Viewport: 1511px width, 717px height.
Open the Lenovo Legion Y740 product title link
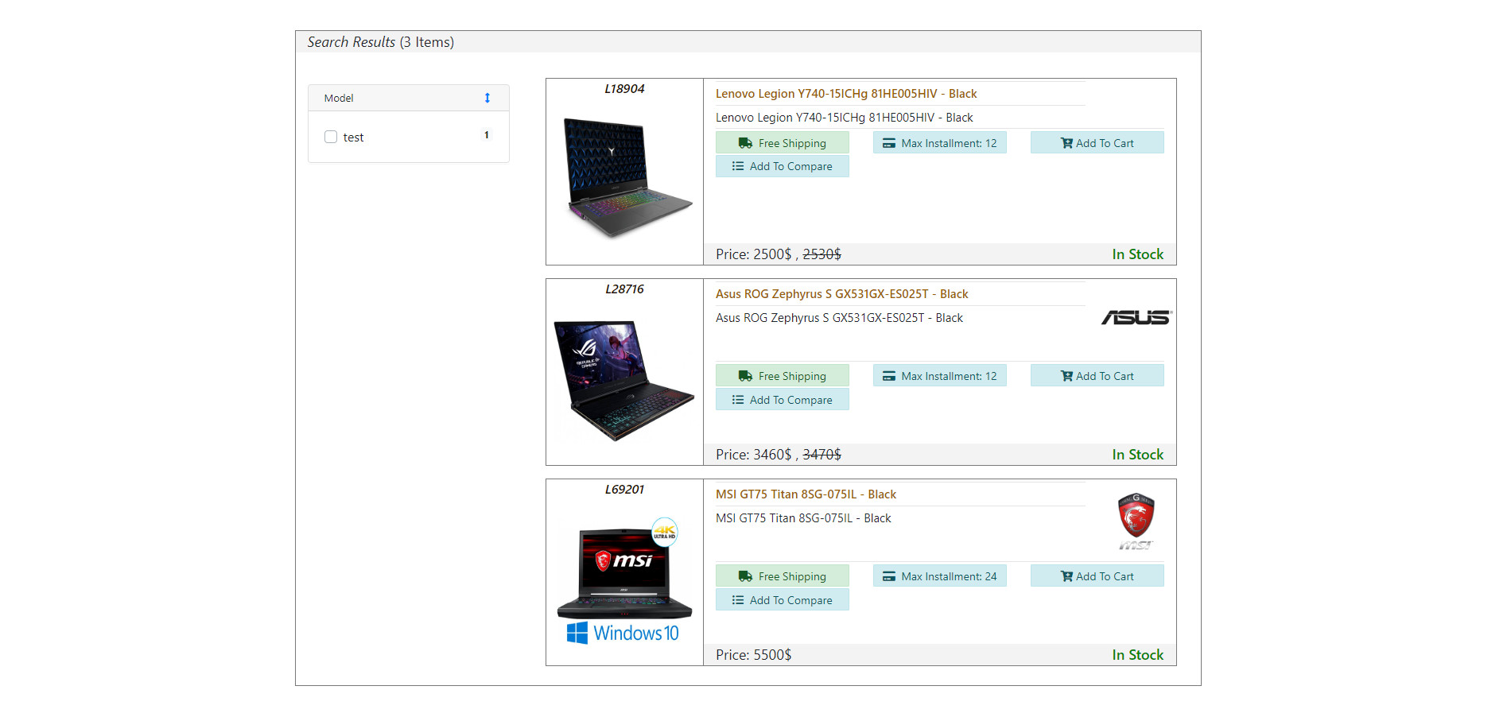[846, 94]
